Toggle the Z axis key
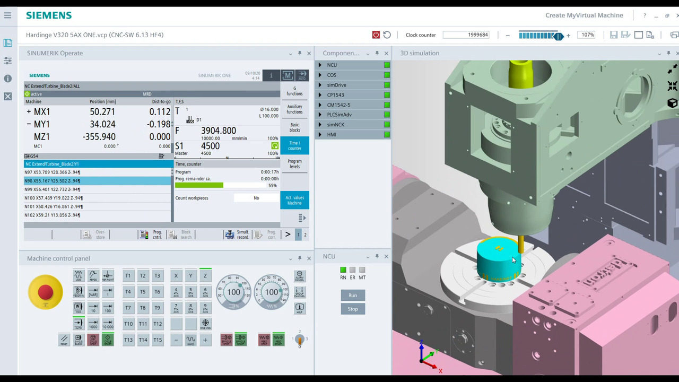 205,275
